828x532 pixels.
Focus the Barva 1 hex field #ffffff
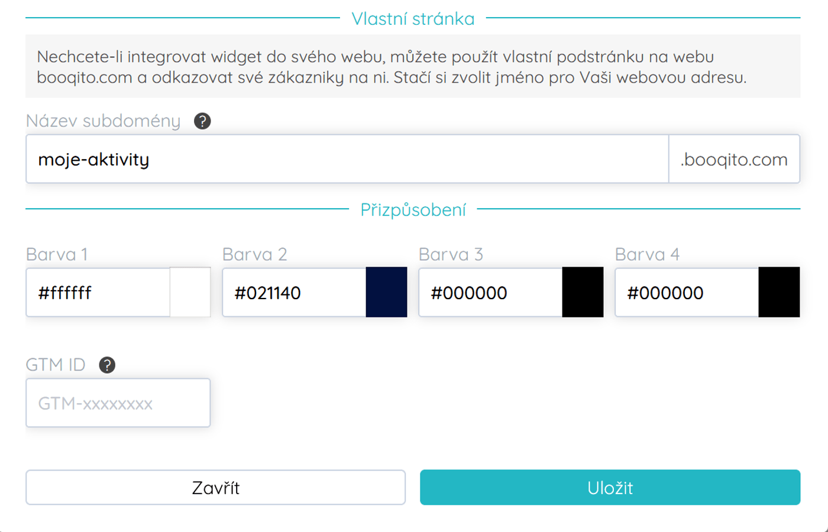pos(98,293)
